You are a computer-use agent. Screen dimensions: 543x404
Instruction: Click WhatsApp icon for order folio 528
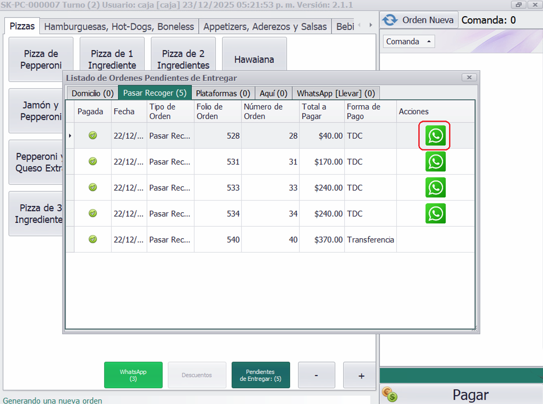[435, 136]
